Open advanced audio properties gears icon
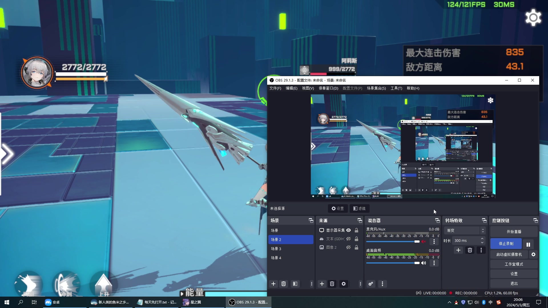 point(370,284)
